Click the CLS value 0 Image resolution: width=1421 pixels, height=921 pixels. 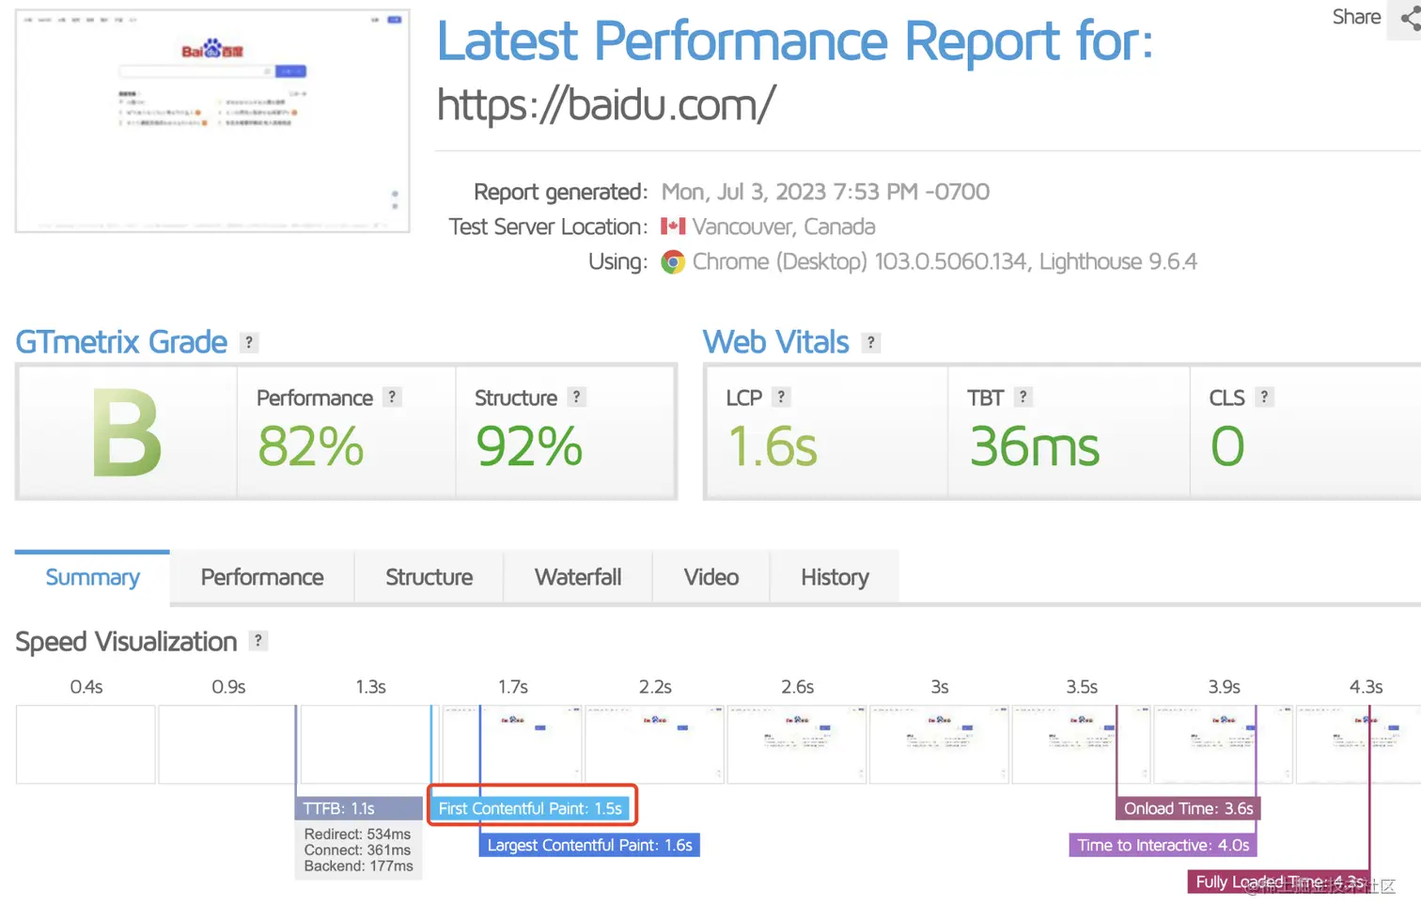1227,445
